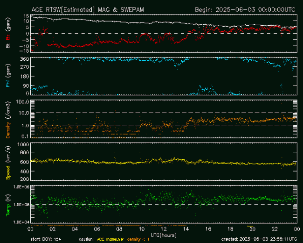This screenshot has width=303, height=243.
Task: Click the '360' Phi axis tick label
Action: [x=25, y=59]
